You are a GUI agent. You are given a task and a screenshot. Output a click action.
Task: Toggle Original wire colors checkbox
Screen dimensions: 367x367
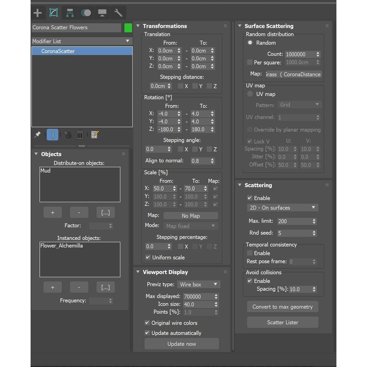[147, 323]
